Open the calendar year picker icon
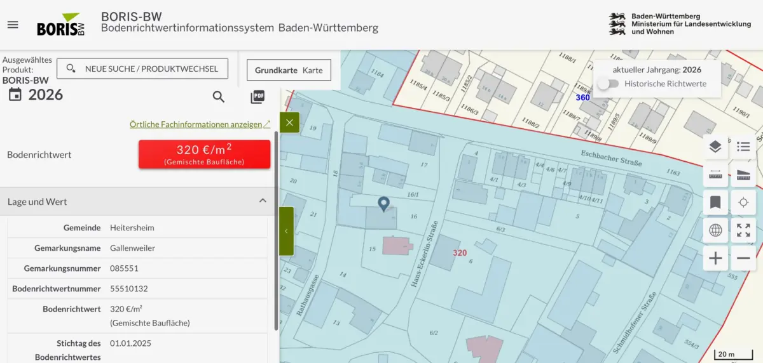The height and width of the screenshot is (363, 763). (x=15, y=95)
